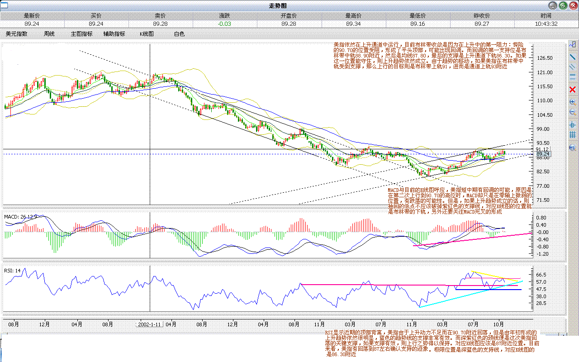Screen dimensions: 579x362
Task: Open the 美元指数 menu
Action: pyautogui.click(x=16, y=33)
